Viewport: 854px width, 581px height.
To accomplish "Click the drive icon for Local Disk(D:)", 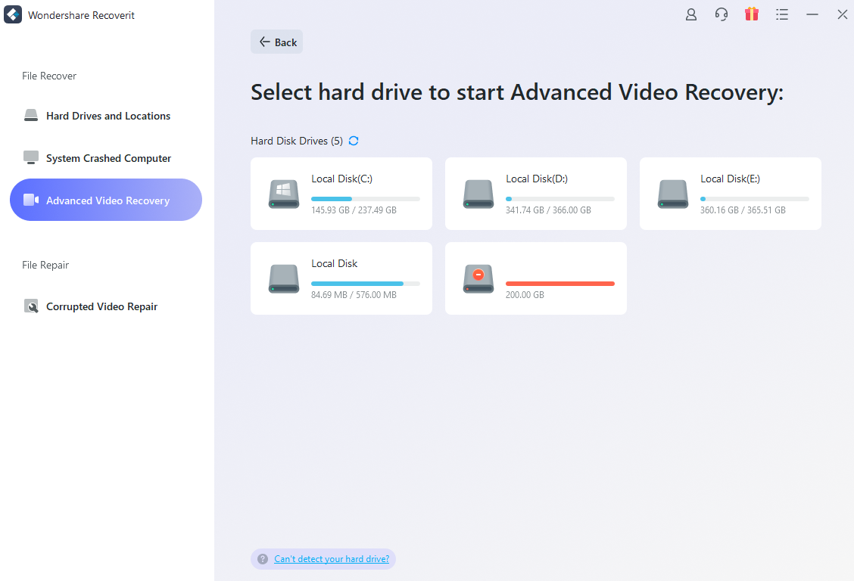I will point(478,194).
